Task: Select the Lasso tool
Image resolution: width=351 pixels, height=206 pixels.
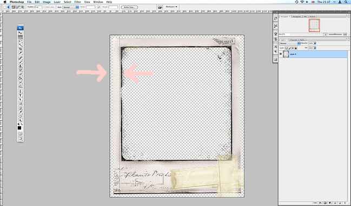Action: pyautogui.click(x=20, y=41)
